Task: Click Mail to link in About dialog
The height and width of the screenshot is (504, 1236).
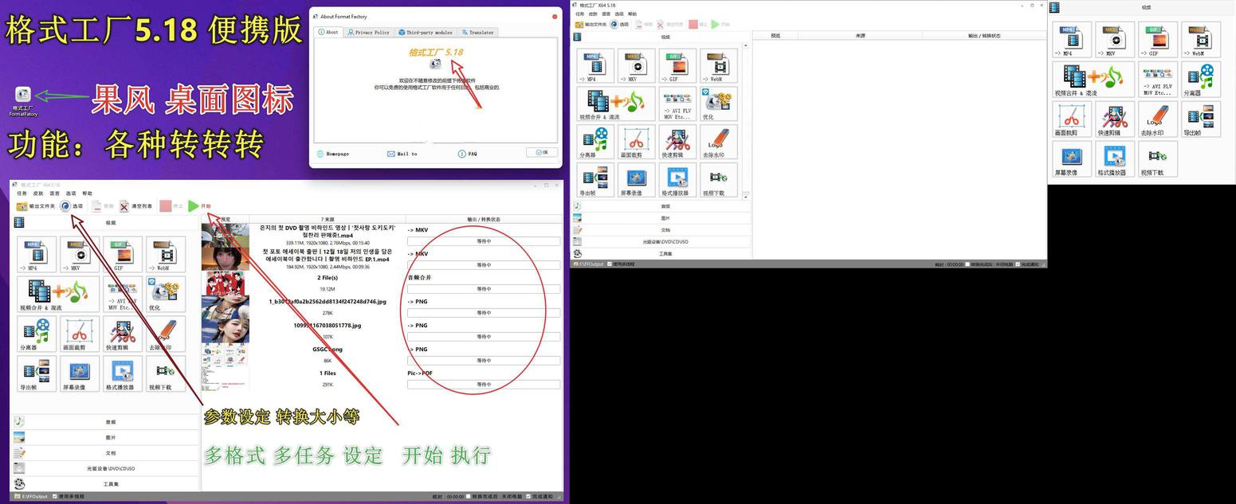Action: click(x=402, y=154)
